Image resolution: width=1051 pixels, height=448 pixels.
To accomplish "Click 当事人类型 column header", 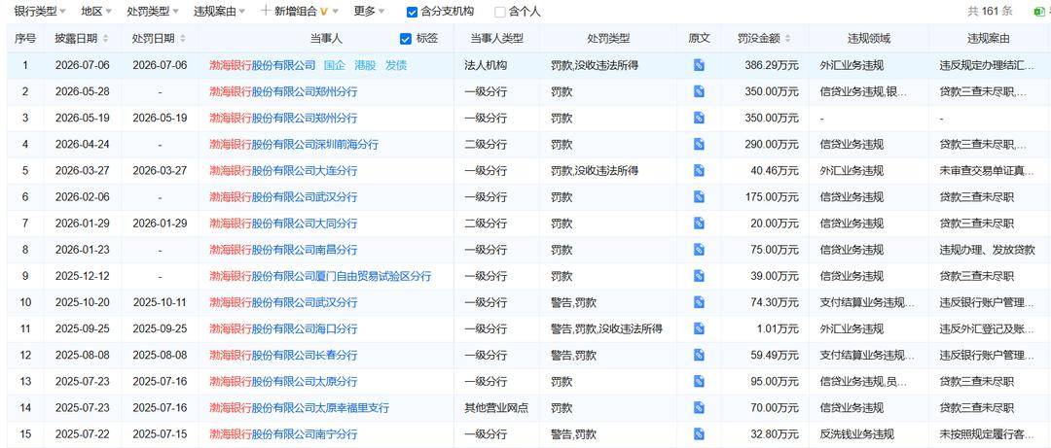I will [x=496, y=39].
